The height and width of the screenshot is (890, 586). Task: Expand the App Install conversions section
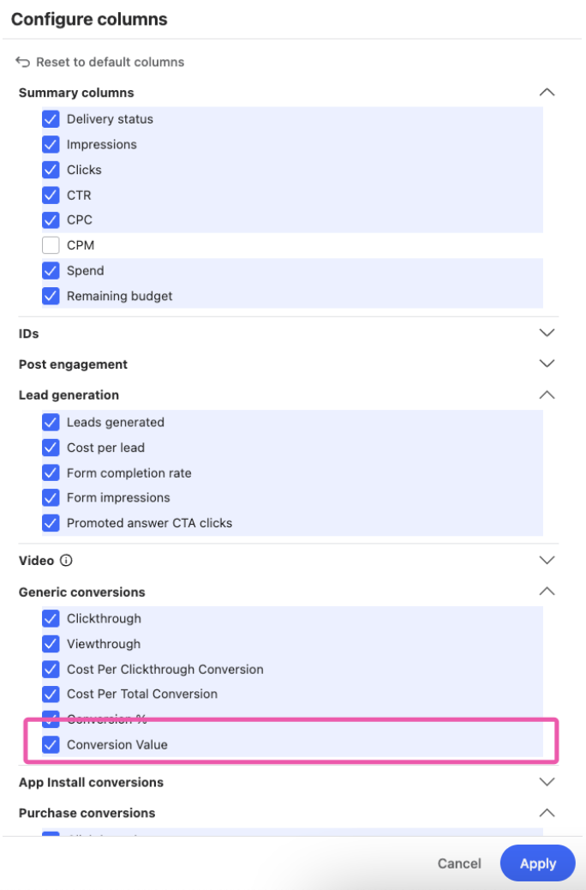[x=547, y=782]
